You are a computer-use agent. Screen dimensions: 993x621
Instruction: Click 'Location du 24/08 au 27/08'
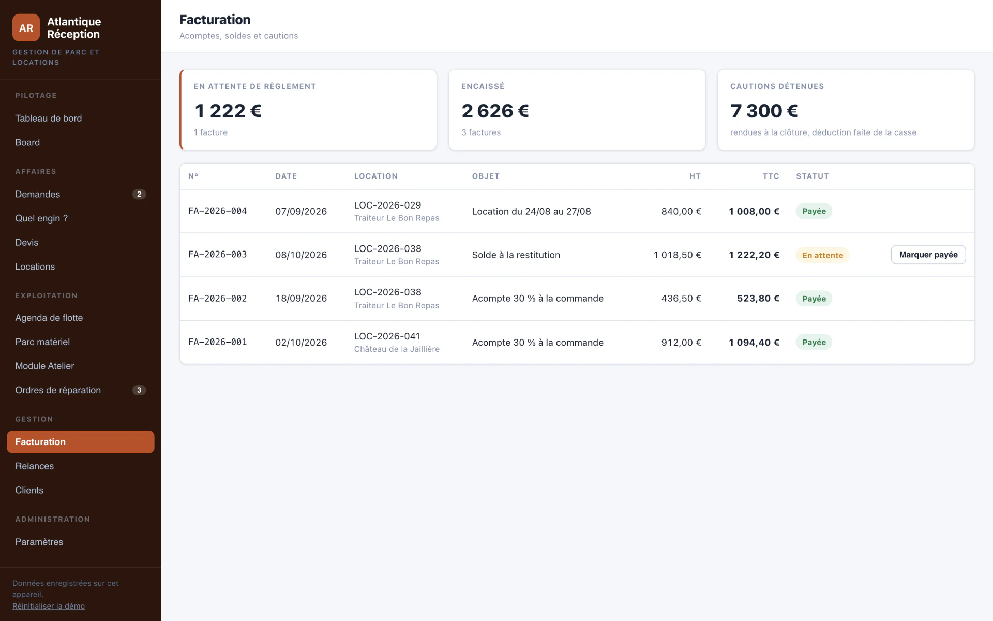tap(531, 211)
